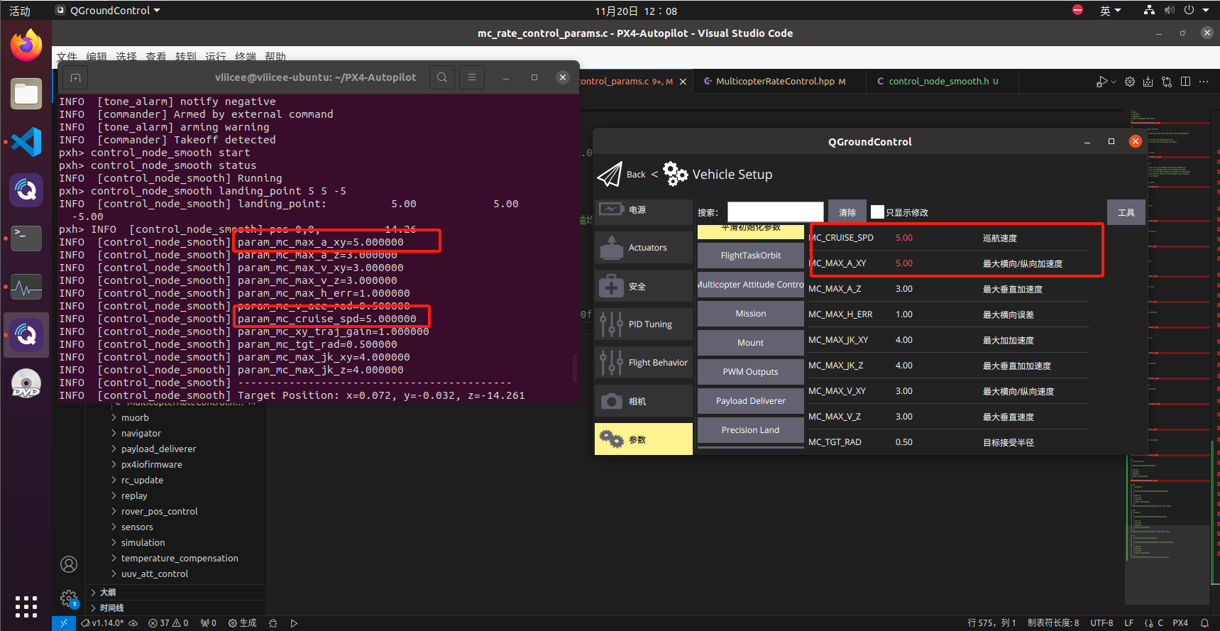Click the parameter 搜索 search field
The height and width of the screenshot is (631, 1220).
click(x=775, y=212)
